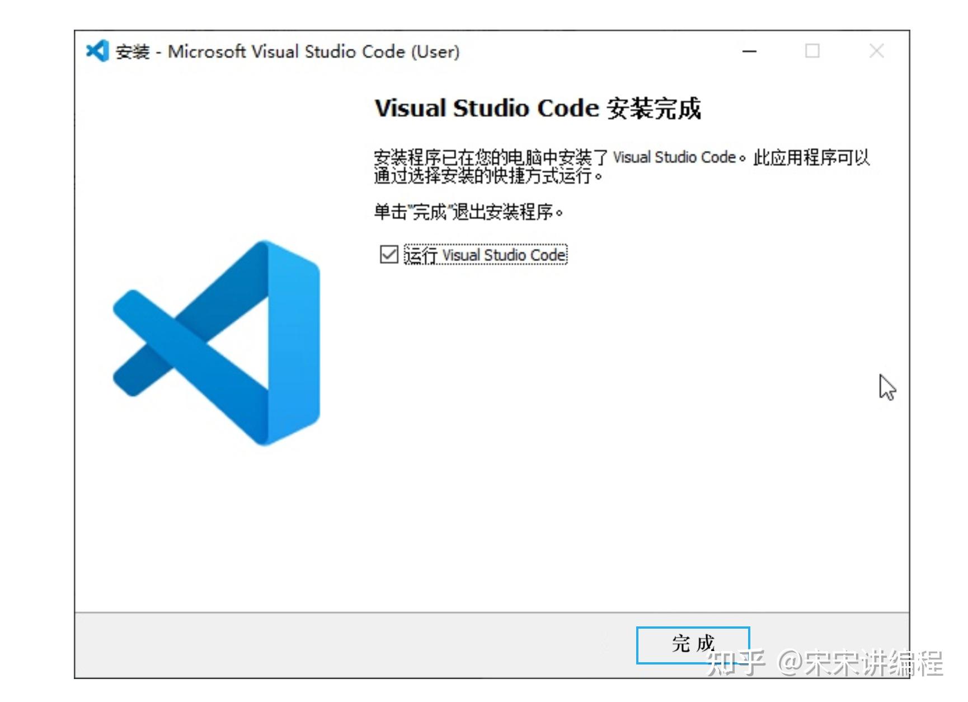
Task: Select the checkmark inside the 运行 checkbox
Action: pos(388,255)
